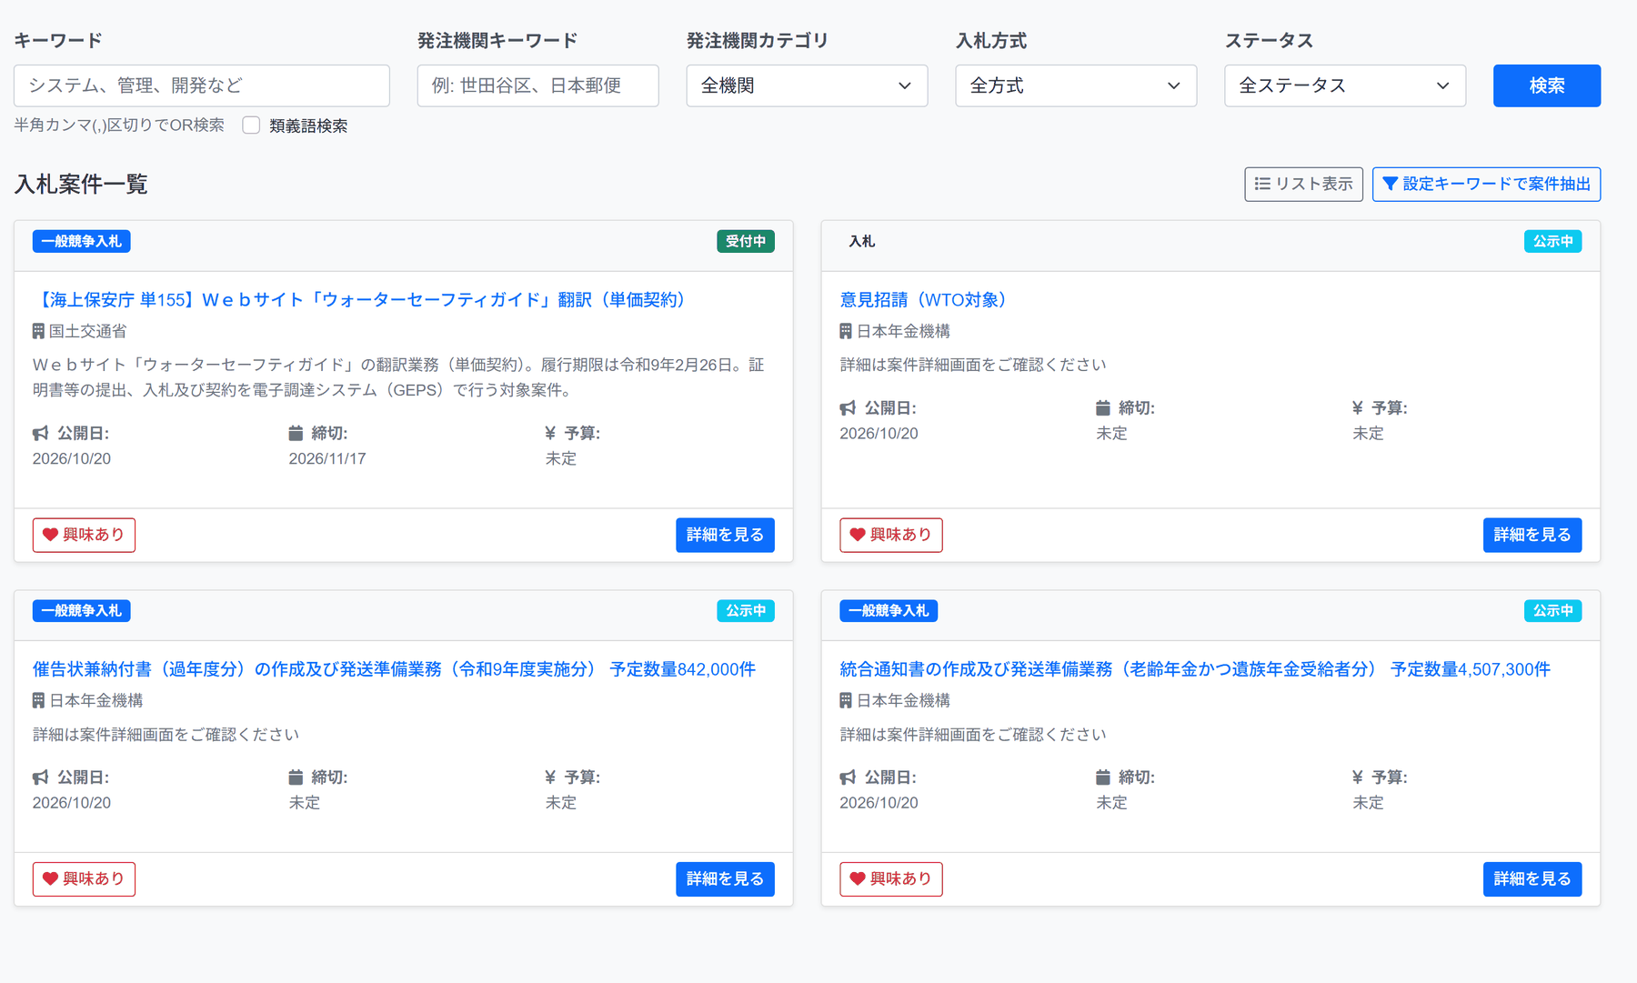Click 一般競争入札 badge on 統合通知書 card

click(x=889, y=611)
